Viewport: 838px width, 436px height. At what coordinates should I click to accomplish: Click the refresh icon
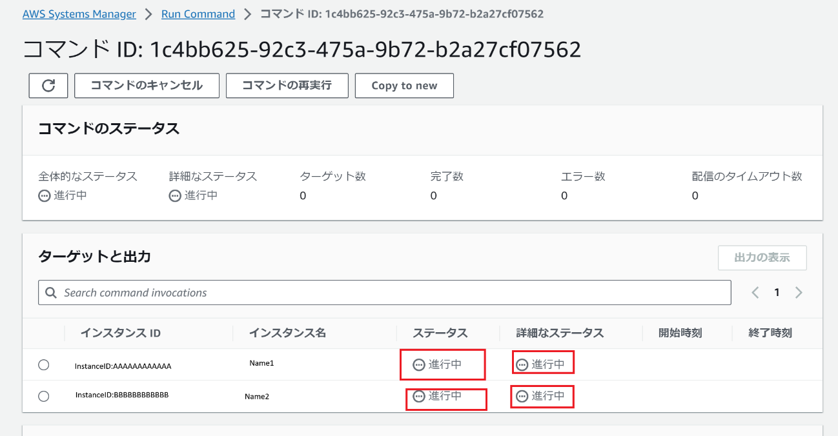[x=48, y=85]
